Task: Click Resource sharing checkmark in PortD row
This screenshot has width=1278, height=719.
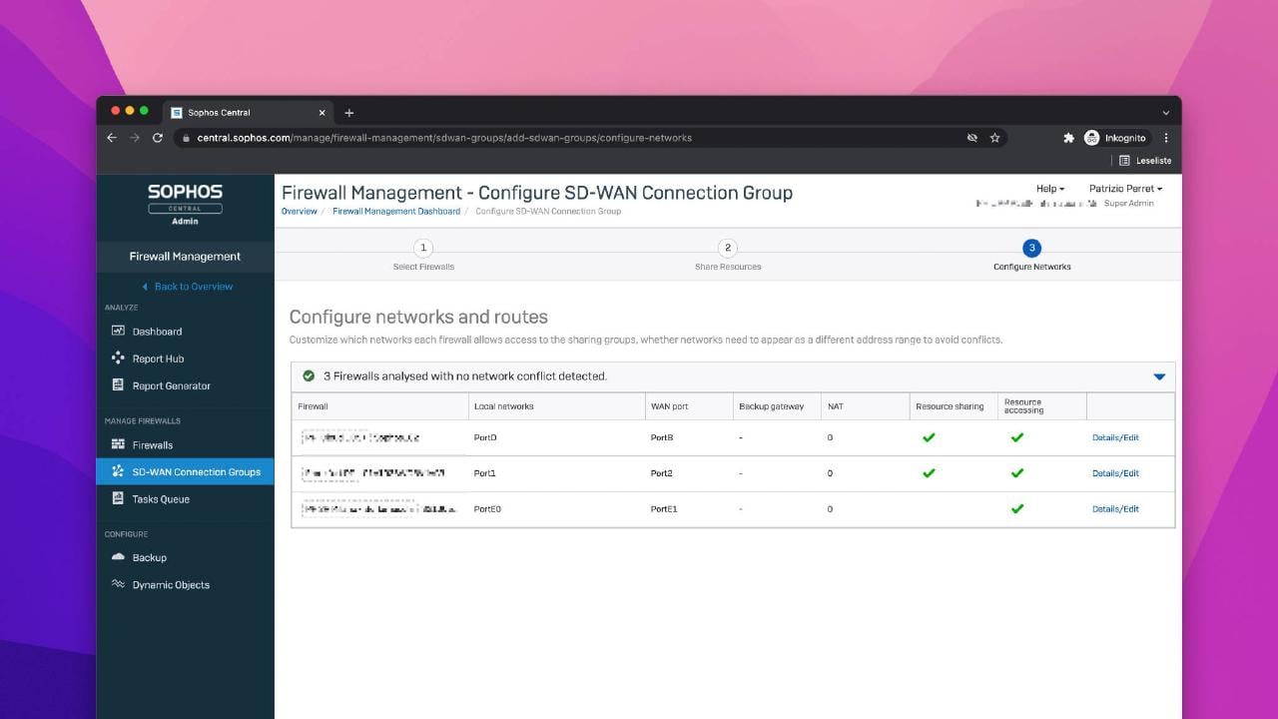Action: coord(929,437)
